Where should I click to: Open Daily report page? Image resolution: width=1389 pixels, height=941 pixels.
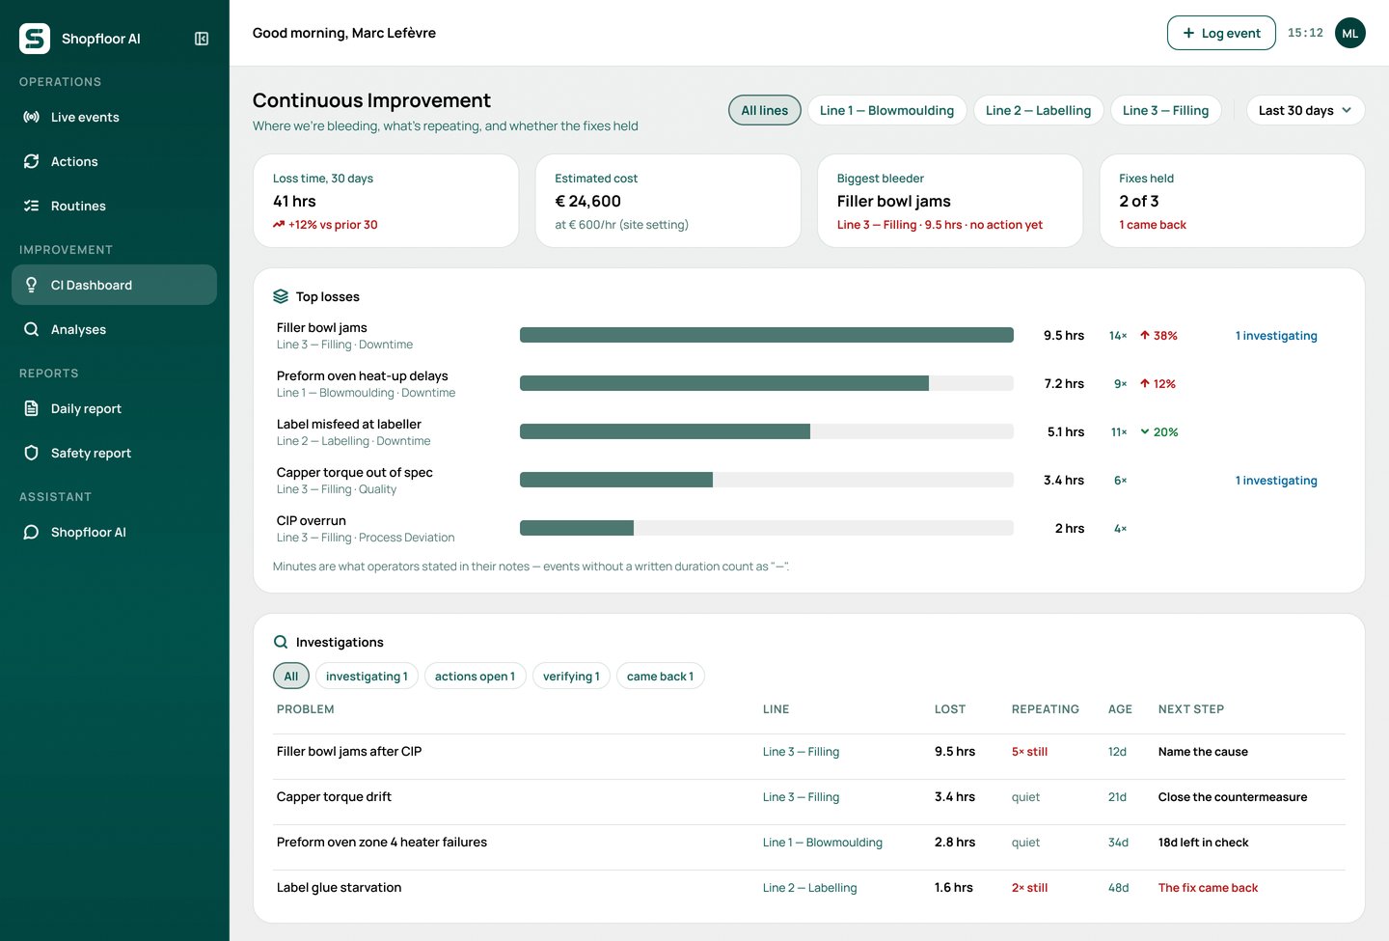114,408
